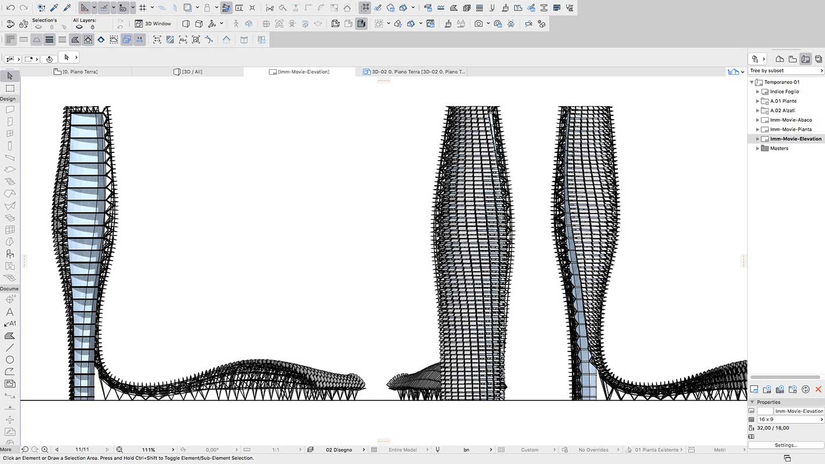The image size is (825, 464).
Task: Click the Split (scissors) icon in the toolbar
Action: [x=270, y=8]
